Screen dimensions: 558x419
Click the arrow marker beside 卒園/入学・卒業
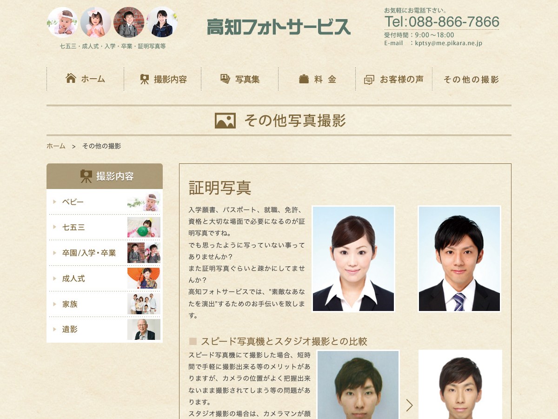point(55,253)
